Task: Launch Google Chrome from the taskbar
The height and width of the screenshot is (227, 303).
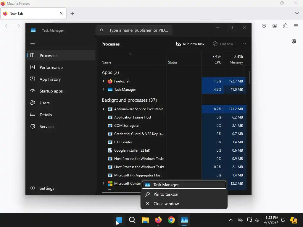Action: pyautogui.click(x=171, y=220)
